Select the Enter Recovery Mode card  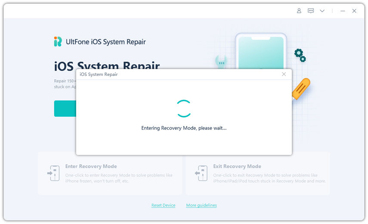[110, 173]
